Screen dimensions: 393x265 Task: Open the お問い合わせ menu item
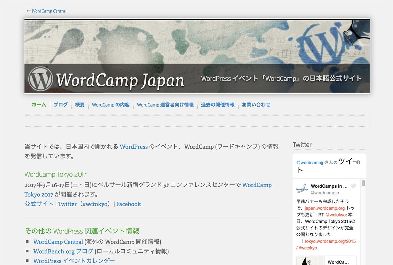click(x=256, y=105)
